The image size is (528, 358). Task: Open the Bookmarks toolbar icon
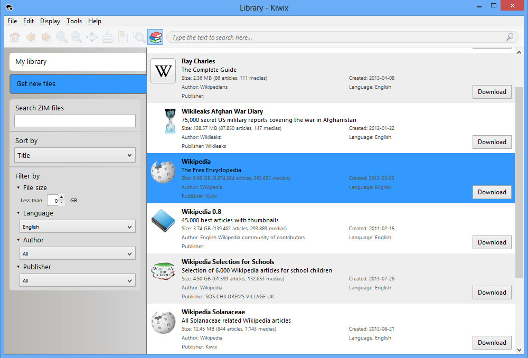123,37
